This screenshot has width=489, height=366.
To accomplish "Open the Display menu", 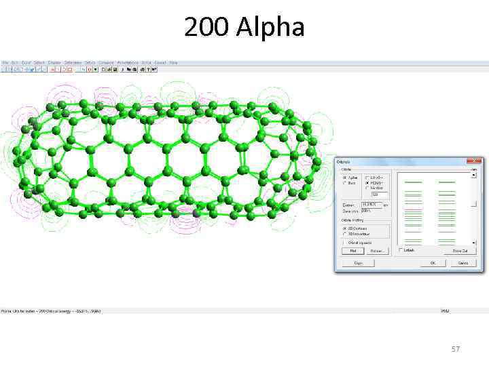I will [54, 62].
